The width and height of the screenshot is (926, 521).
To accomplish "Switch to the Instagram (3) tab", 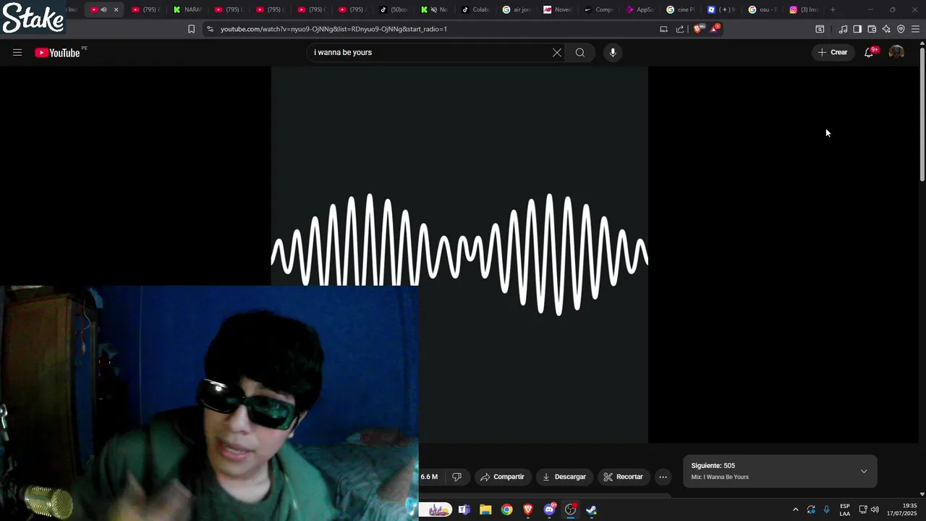I will 804,9.
